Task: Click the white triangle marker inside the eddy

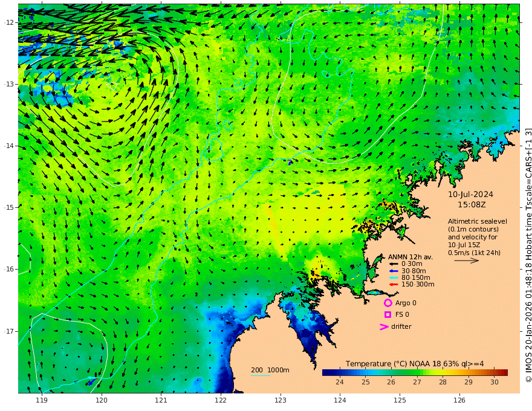Action: click(112, 86)
